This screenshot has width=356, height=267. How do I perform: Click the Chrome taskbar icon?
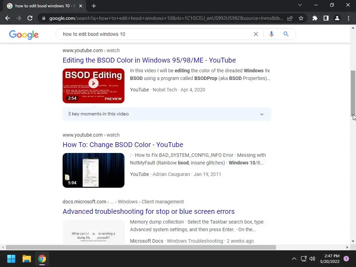click(x=42, y=259)
